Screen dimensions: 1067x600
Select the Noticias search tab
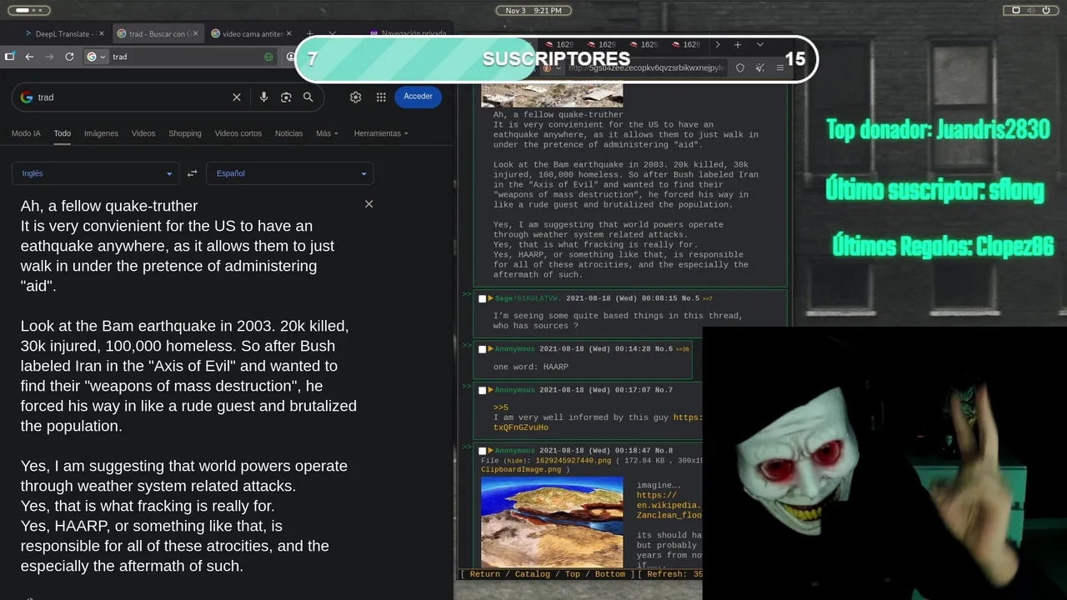(289, 133)
